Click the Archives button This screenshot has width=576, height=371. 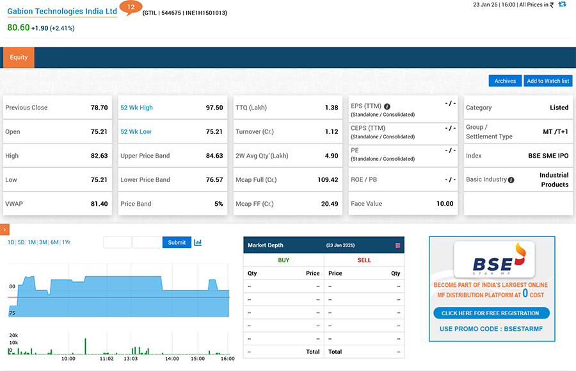point(505,81)
